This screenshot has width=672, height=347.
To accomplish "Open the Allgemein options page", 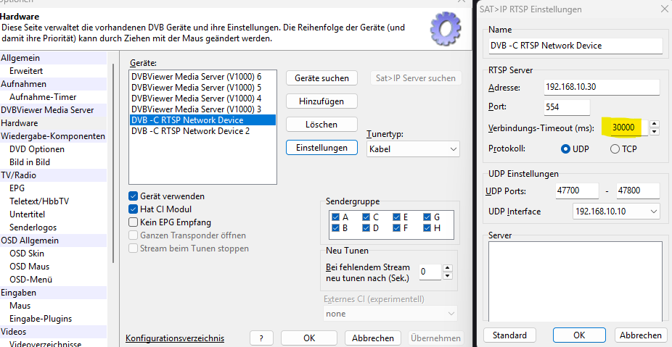I will (x=53, y=58).
